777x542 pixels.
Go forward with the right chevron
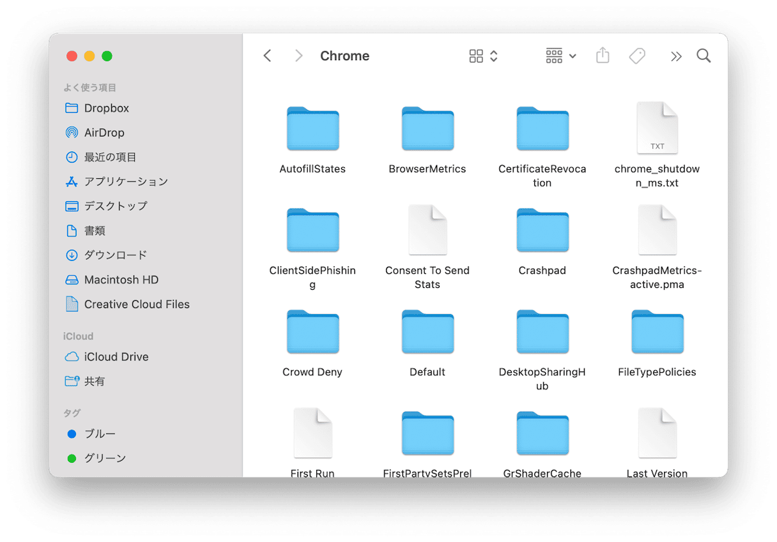(x=298, y=56)
